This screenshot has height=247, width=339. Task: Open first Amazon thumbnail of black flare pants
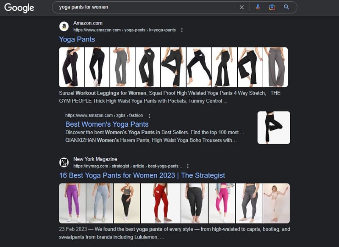[72, 67]
